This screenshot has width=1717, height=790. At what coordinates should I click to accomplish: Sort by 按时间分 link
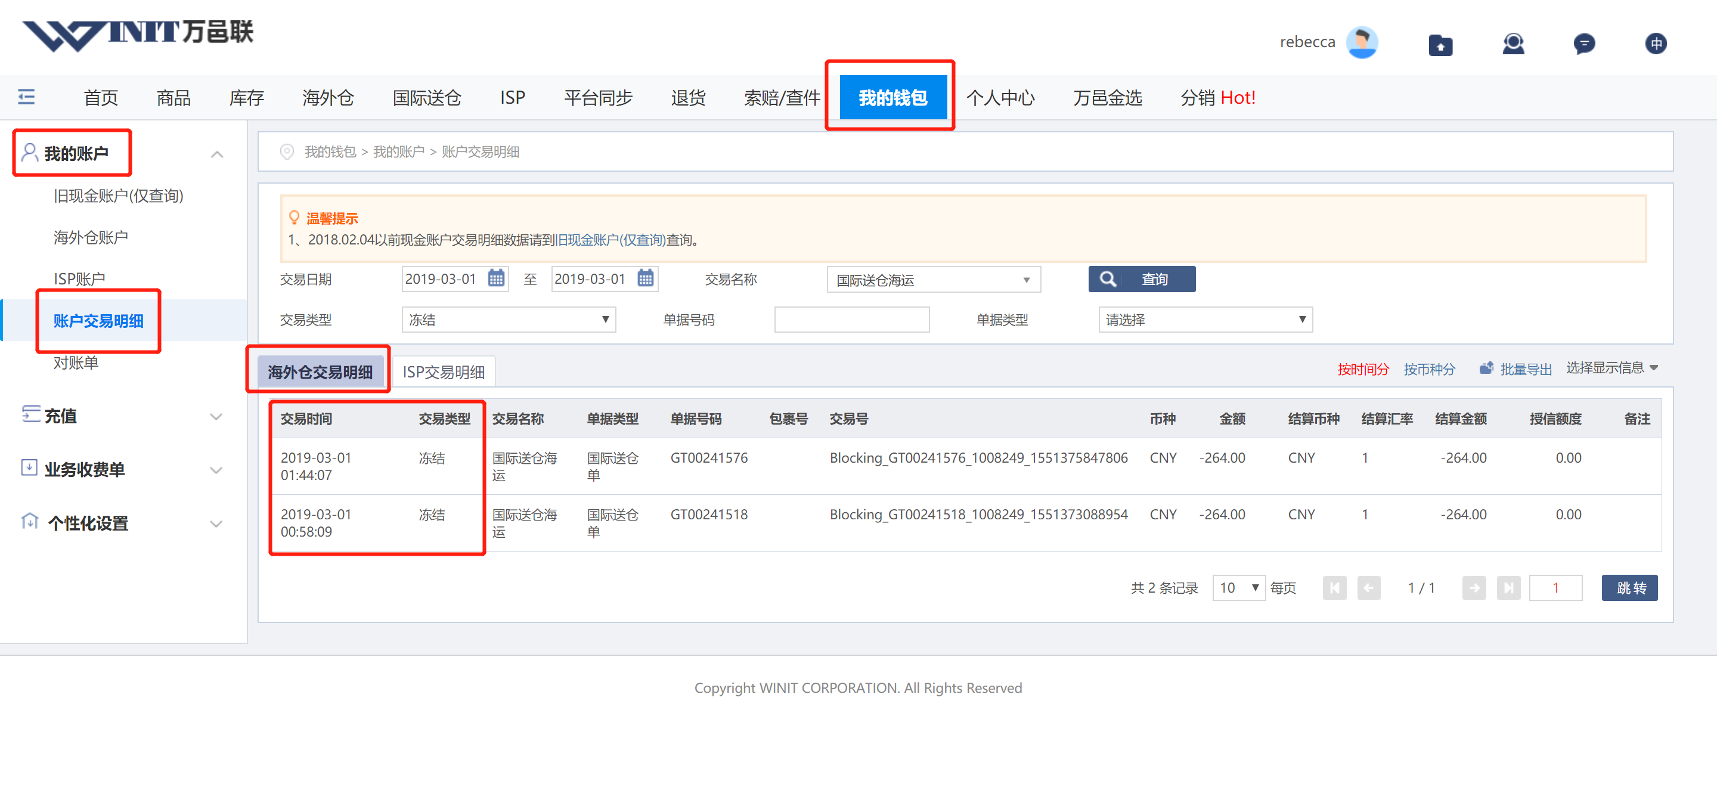1362,368
